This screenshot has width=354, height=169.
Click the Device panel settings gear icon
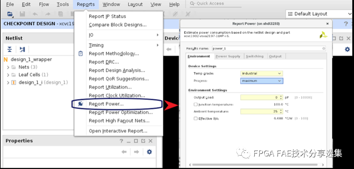tap(347, 49)
